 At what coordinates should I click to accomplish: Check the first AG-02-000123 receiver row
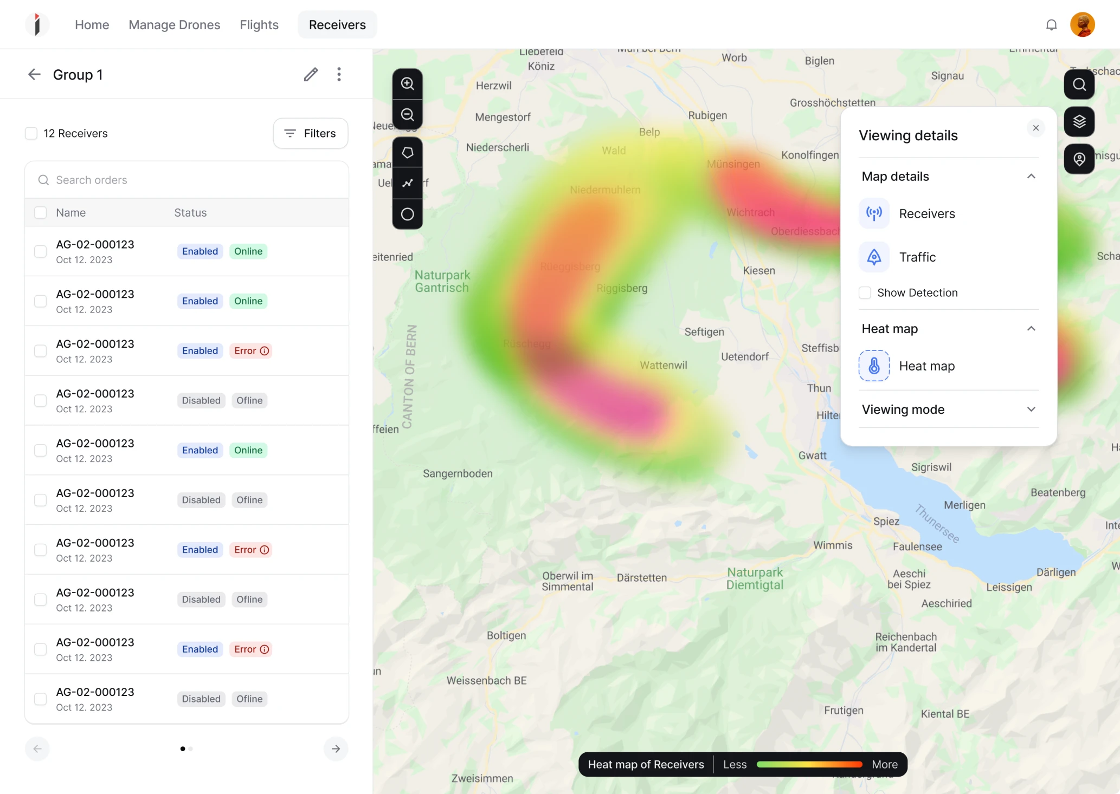pyautogui.click(x=41, y=251)
